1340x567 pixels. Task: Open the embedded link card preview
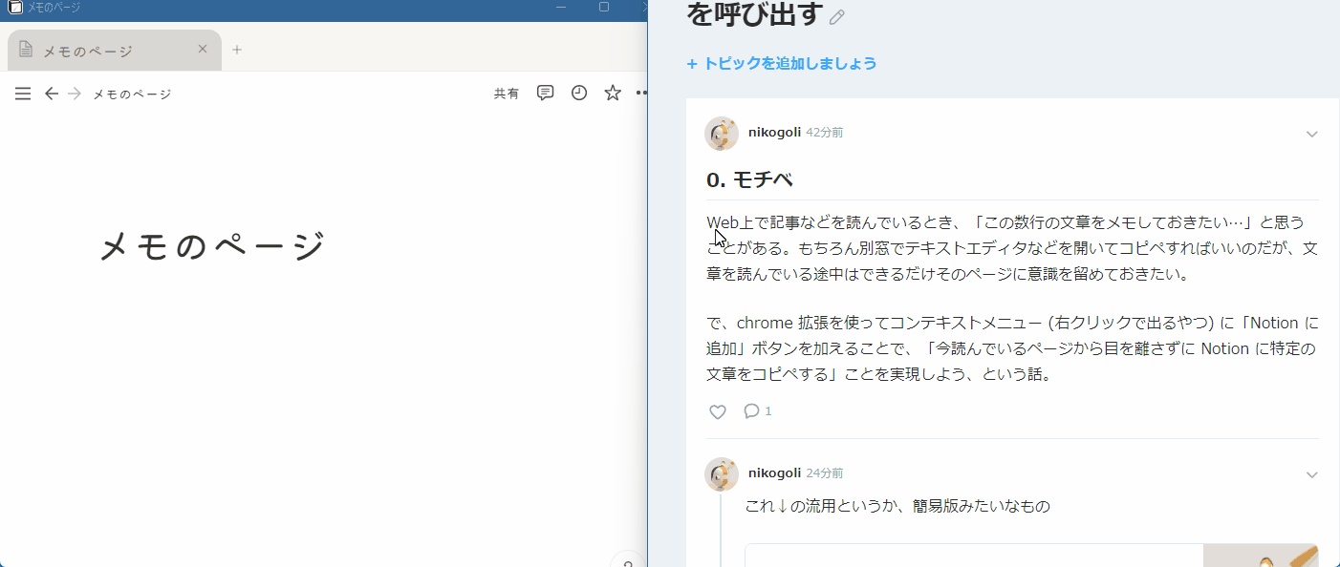tap(1031, 556)
